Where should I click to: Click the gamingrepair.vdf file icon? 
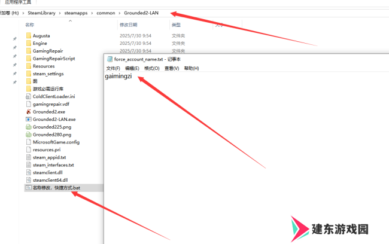tap(29, 104)
